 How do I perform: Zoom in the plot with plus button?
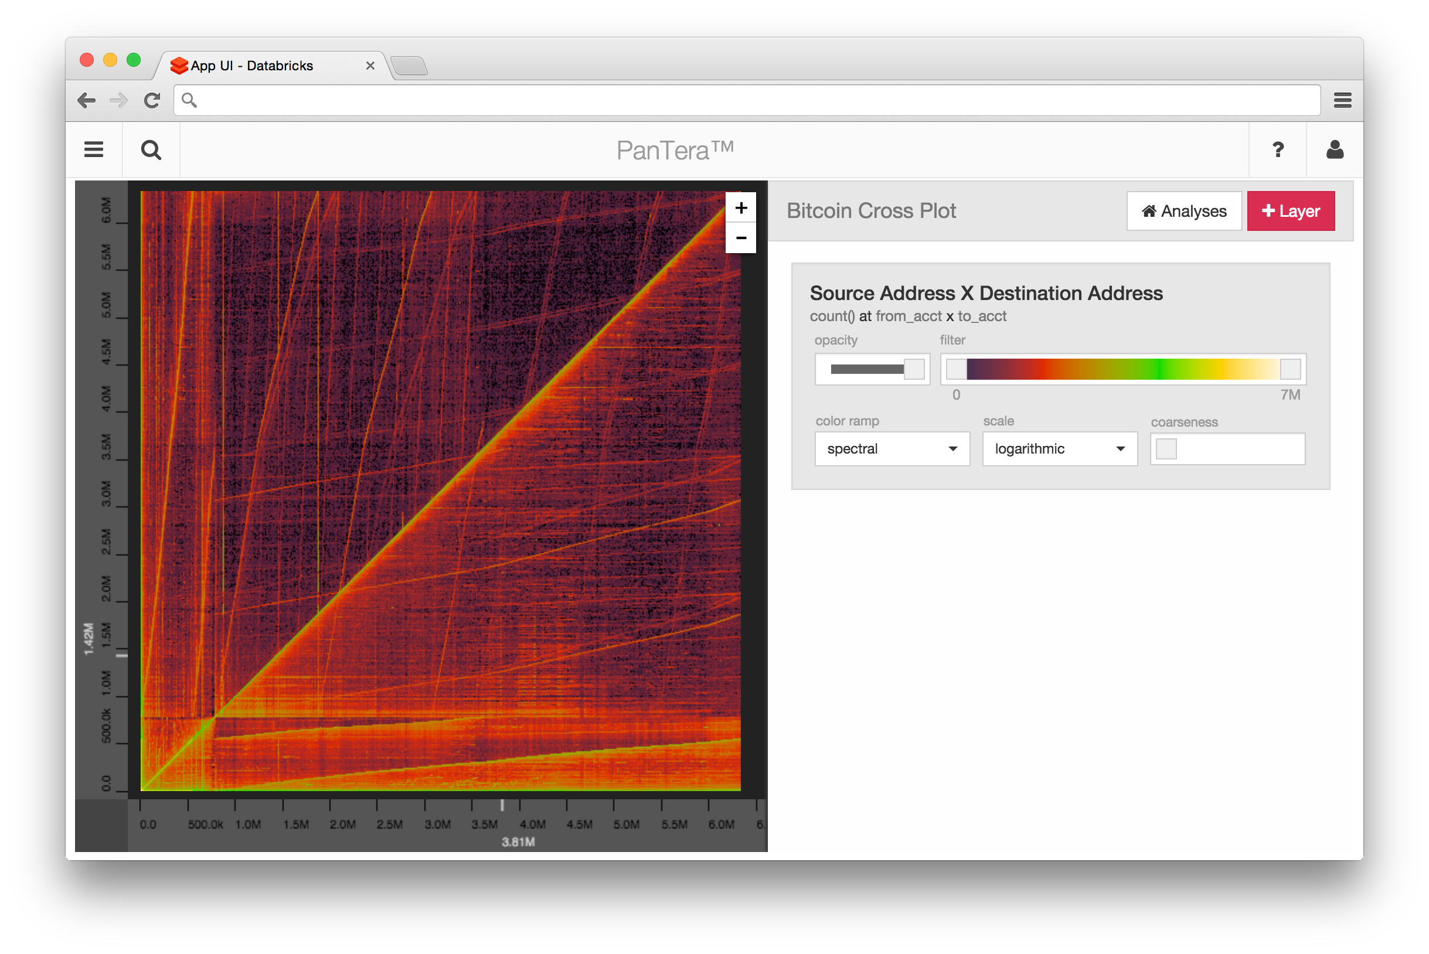coord(741,208)
